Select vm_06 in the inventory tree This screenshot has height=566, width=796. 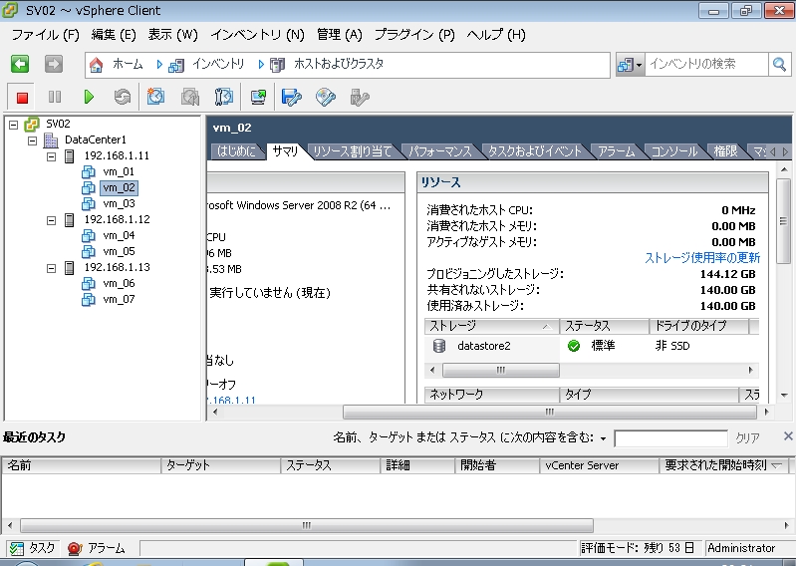(119, 283)
